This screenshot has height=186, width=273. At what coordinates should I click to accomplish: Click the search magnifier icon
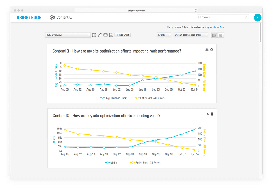point(200,17)
